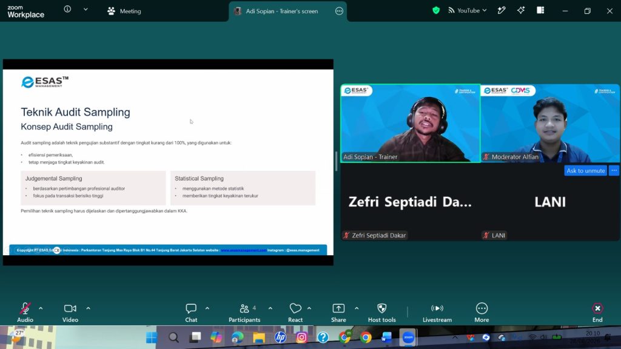Unmute microphone with the Audio button
Screen dimensions: 621x349
(x=25, y=312)
